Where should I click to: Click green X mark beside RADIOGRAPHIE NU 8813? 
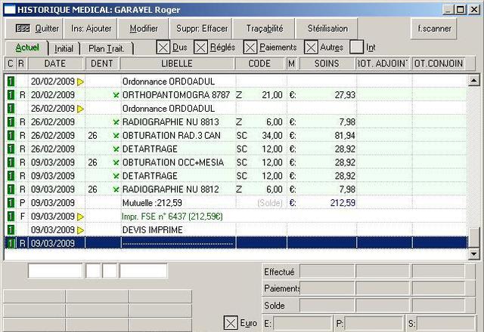(116, 121)
